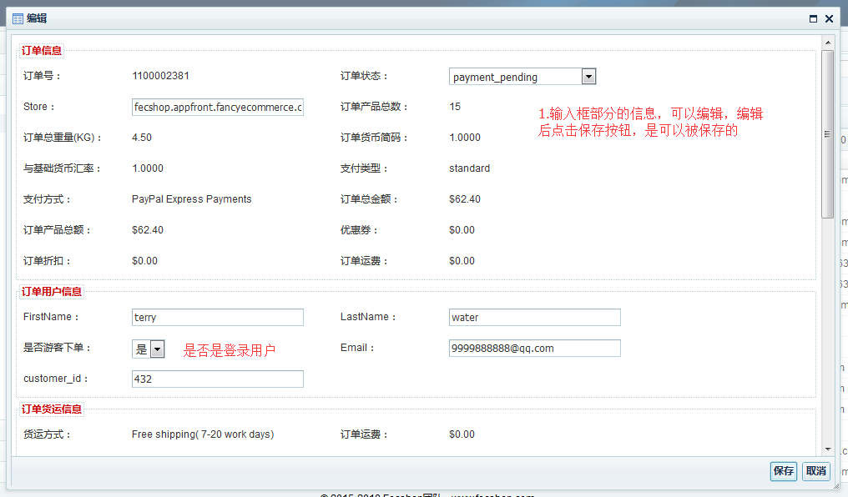
Task: Click the 编辑 dialog title text
Action: tap(37, 18)
